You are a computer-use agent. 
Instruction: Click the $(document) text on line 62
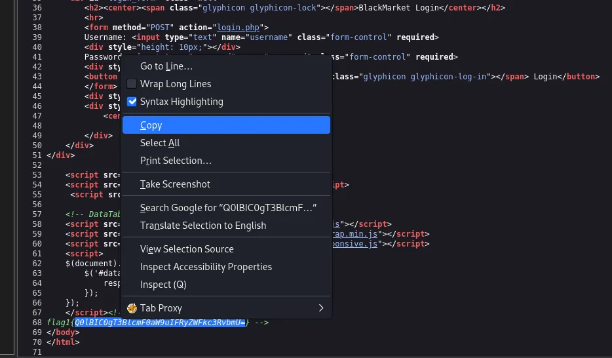click(x=91, y=263)
